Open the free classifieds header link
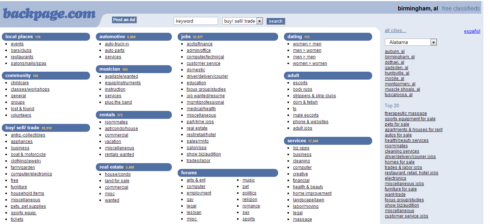 [461, 8]
